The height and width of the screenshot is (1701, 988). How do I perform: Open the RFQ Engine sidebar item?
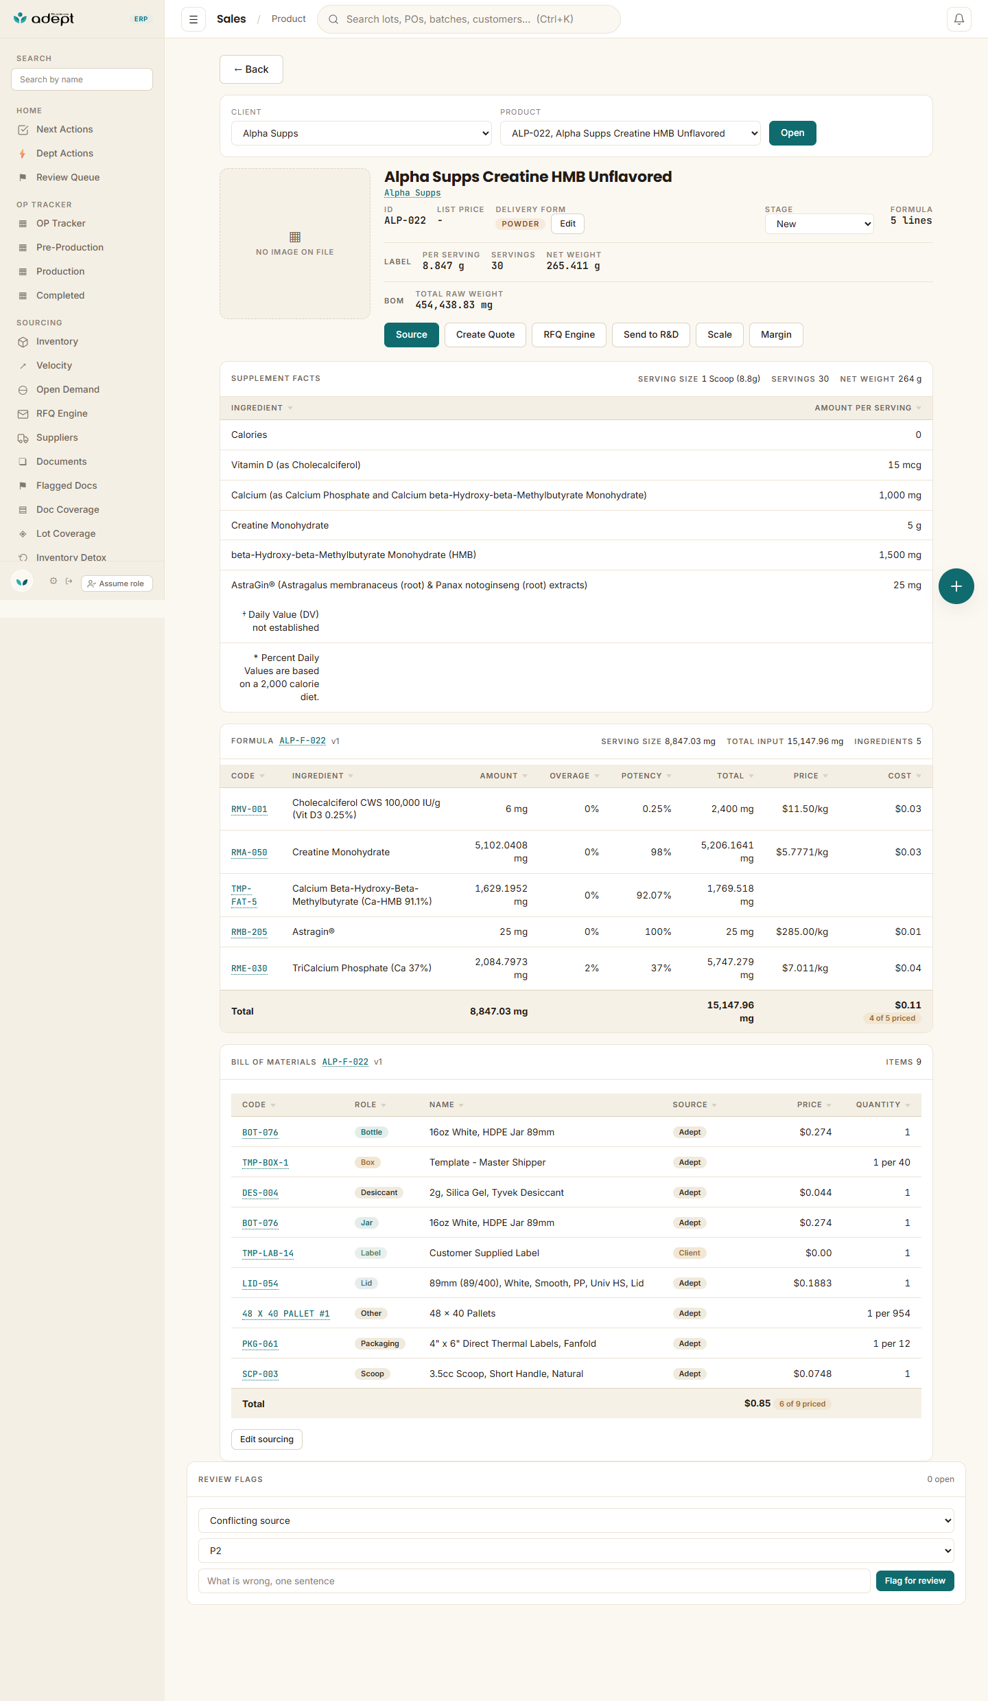pos(62,413)
